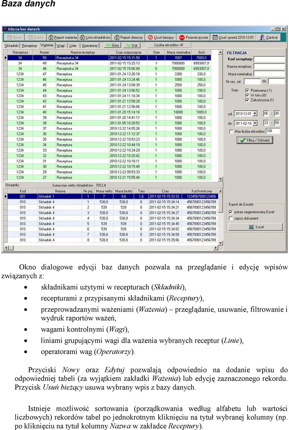Viewport: 289px width, 430px height.
Task: Click the Masa nominalna filter field
Action: click(x=269, y=74)
